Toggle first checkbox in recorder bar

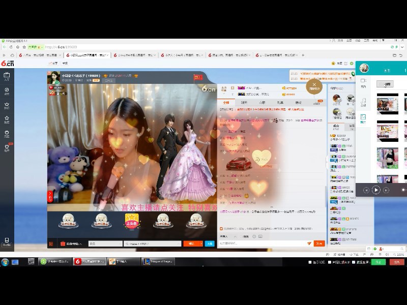tap(310, 262)
